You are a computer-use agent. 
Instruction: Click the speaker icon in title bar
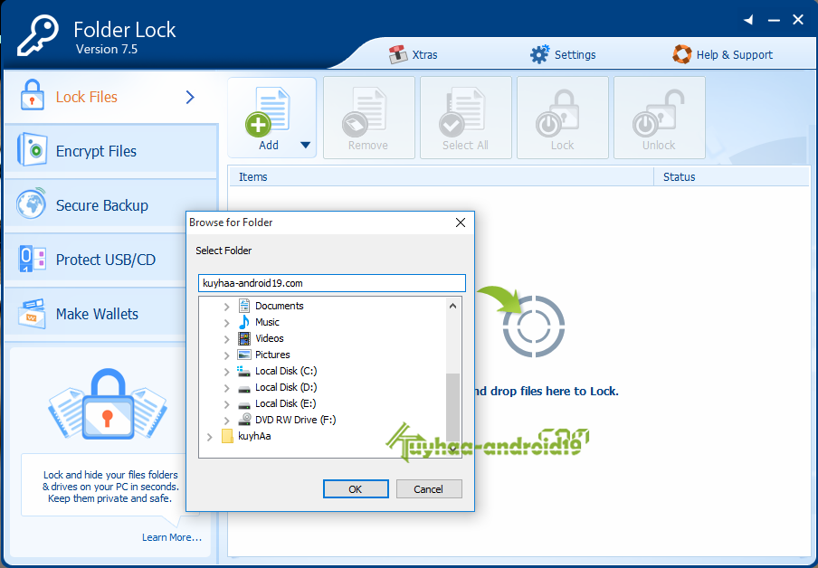[x=749, y=20]
